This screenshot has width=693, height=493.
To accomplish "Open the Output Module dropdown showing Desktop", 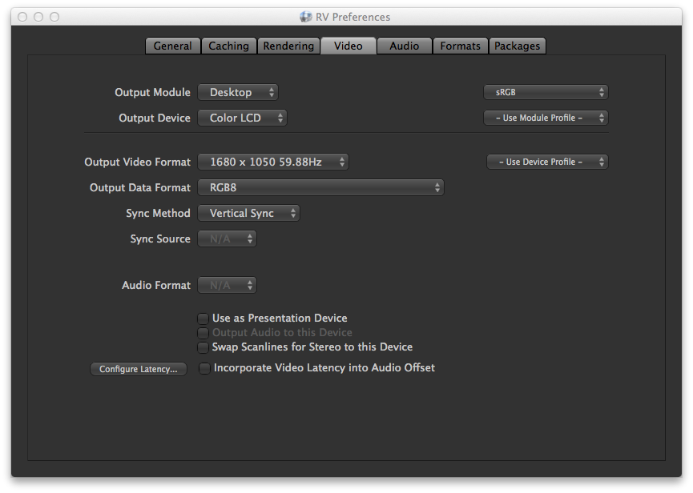I will tap(238, 92).
